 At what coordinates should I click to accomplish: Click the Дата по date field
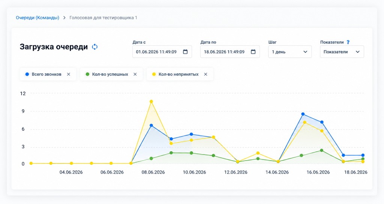230,52
